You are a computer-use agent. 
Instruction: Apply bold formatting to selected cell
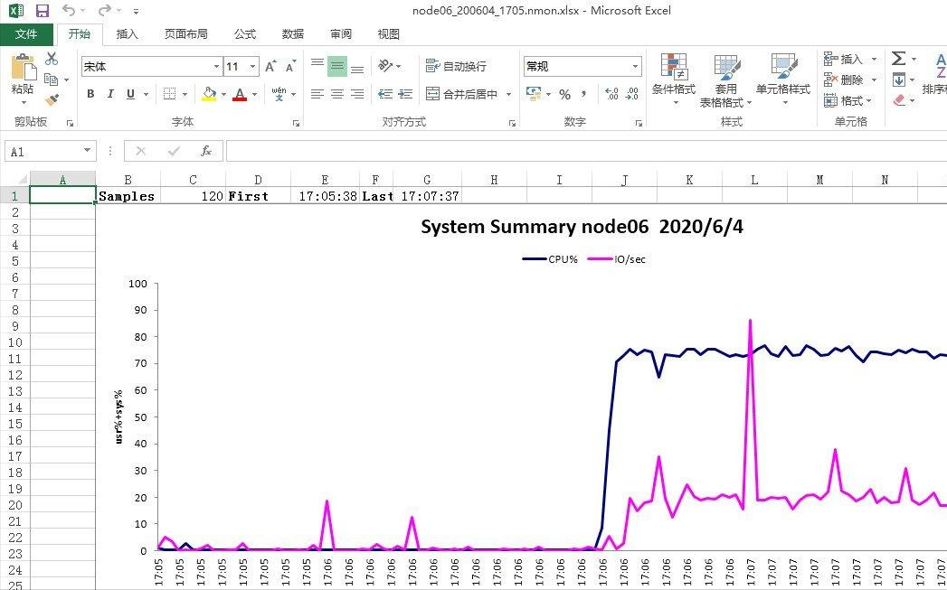click(x=90, y=93)
